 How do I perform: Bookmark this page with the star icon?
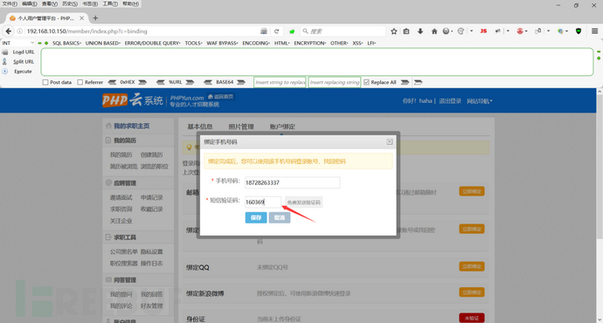coord(394,31)
